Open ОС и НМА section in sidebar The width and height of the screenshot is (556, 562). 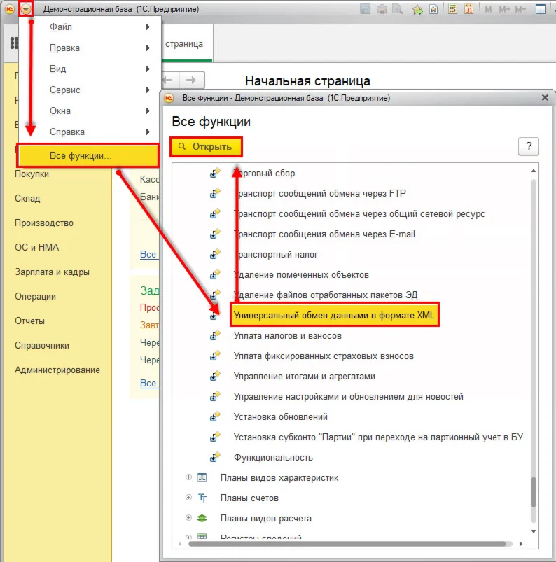36,247
